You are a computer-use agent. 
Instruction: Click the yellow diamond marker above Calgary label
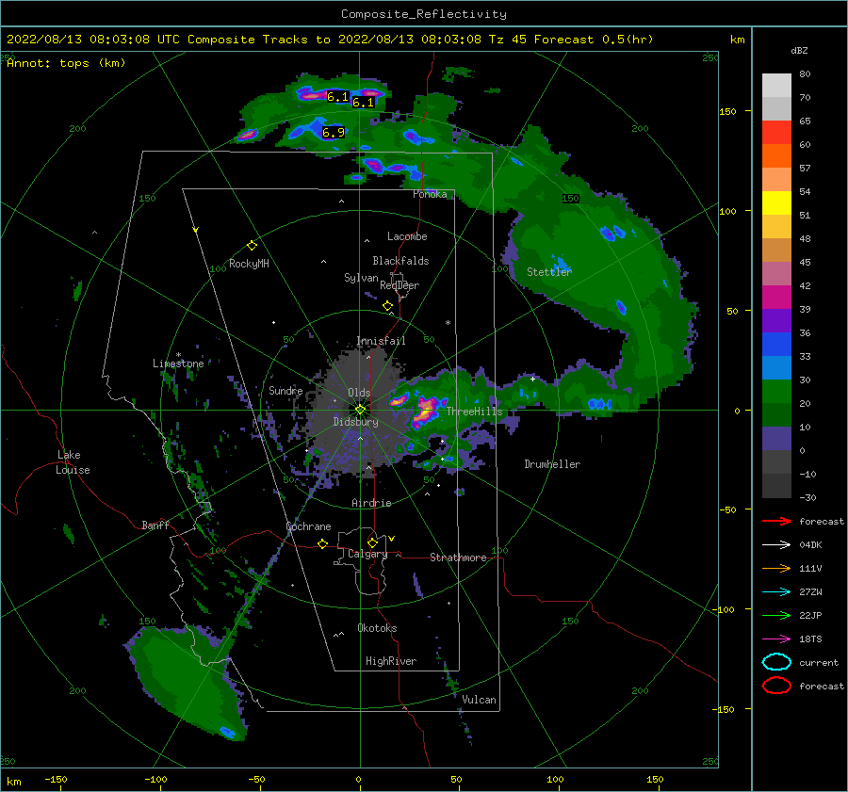[x=372, y=542]
